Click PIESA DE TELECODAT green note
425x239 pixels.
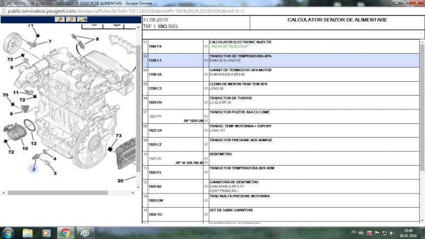tap(229, 47)
